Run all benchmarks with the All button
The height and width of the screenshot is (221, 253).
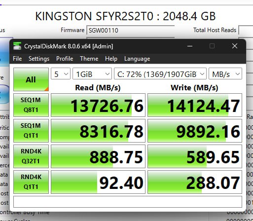31,79
